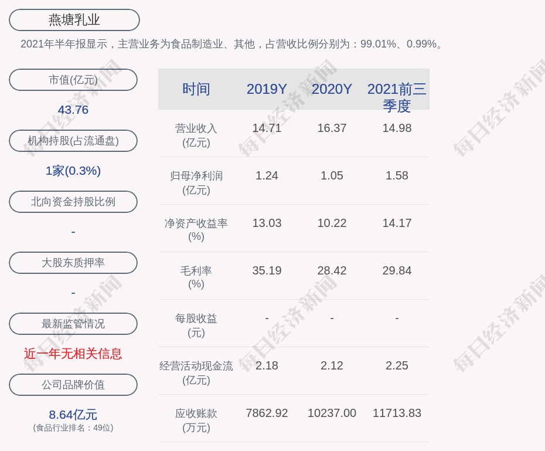This screenshot has width=545, height=451.
Task: Click the 应收账款 value 11713.83
Action: [x=397, y=413]
